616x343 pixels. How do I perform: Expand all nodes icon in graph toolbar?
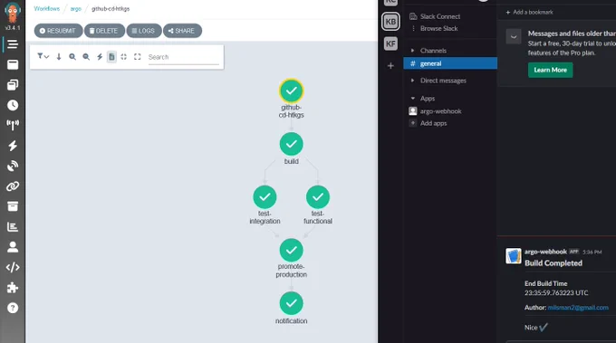tap(137, 57)
